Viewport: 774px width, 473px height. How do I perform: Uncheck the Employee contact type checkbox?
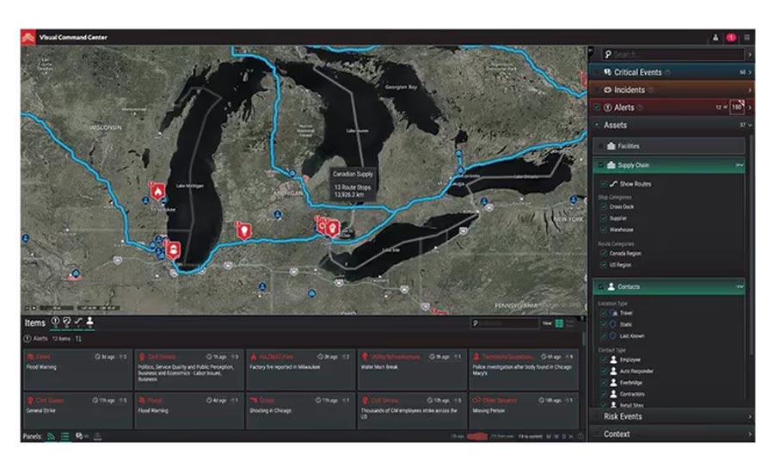pos(603,359)
